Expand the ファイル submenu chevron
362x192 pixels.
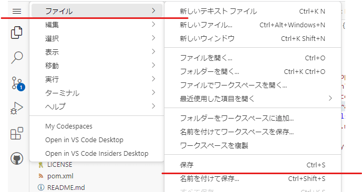(x=153, y=10)
